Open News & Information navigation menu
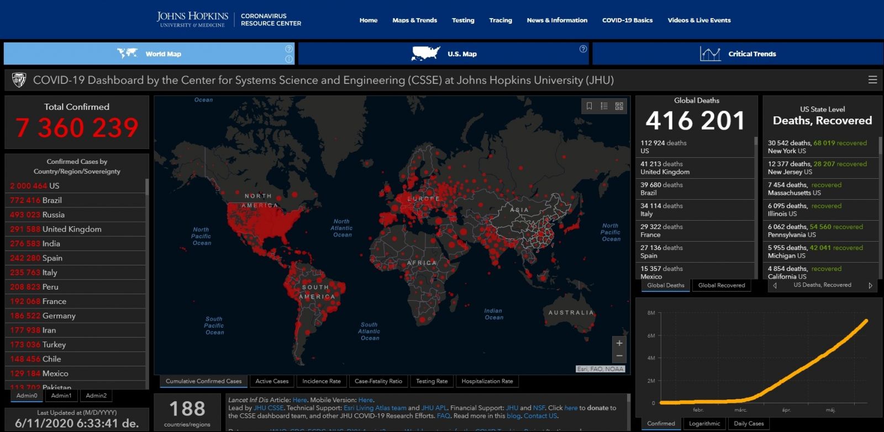 click(557, 20)
